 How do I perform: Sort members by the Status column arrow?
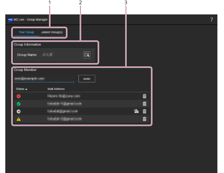pyautogui.click(x=26, y=89)
